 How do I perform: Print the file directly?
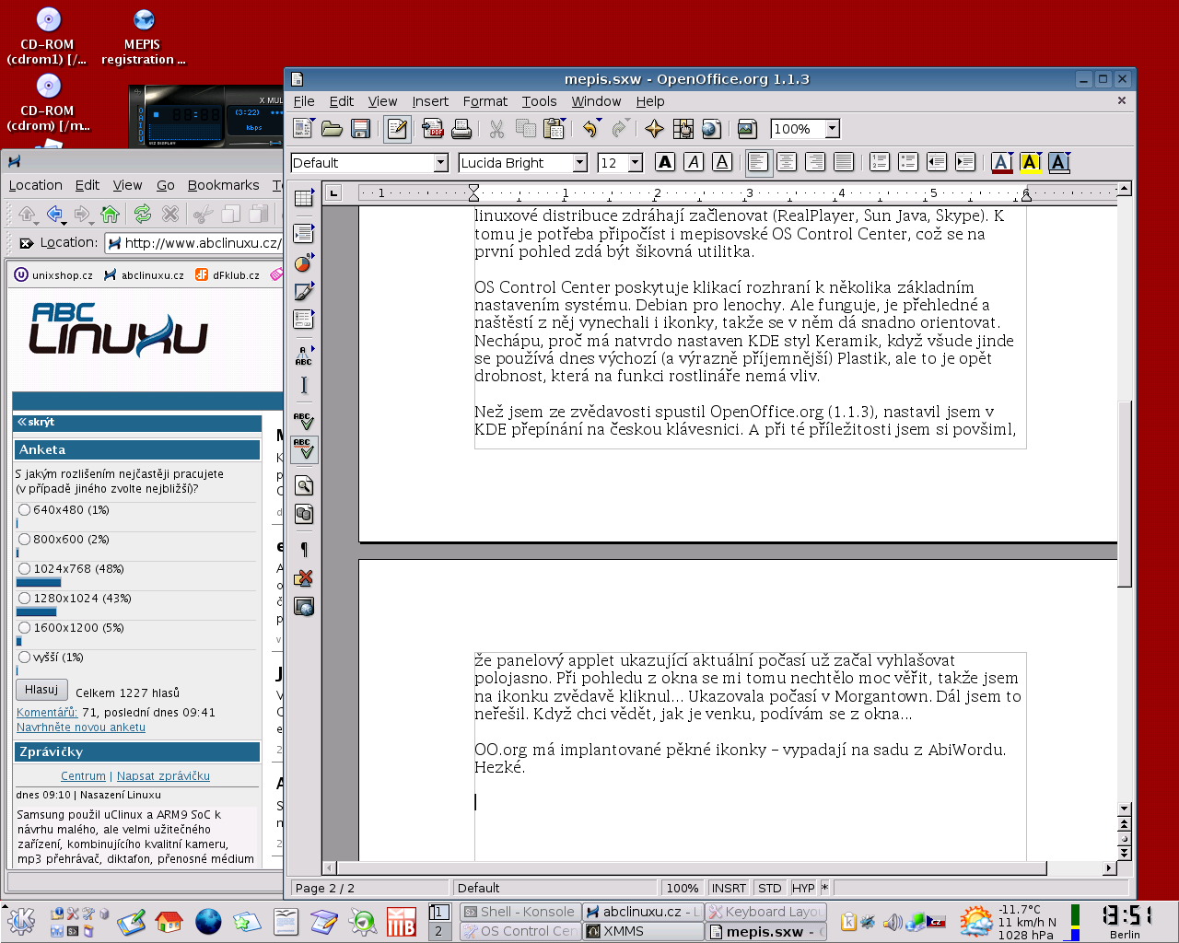click(x=461, y=129)
